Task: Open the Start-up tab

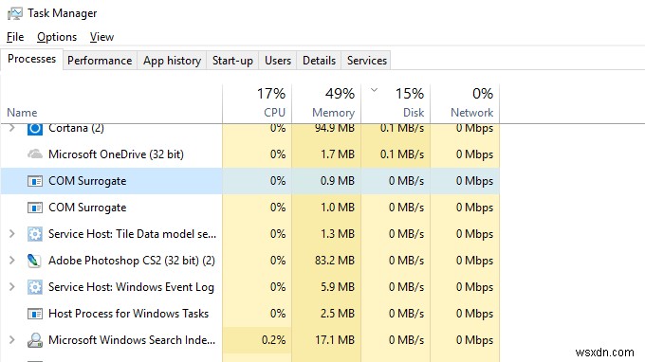Action: (x=232, y=61)
